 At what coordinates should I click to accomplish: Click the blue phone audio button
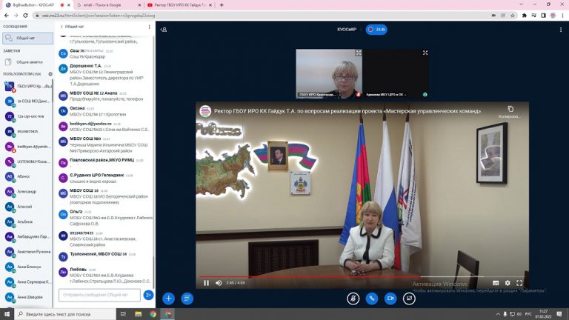[372, 299]
